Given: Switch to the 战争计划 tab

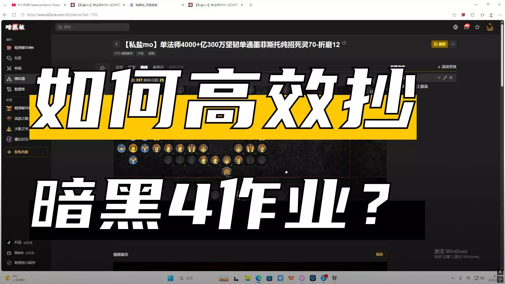Looking at the screenshot, I should click(x=176, y=67).
